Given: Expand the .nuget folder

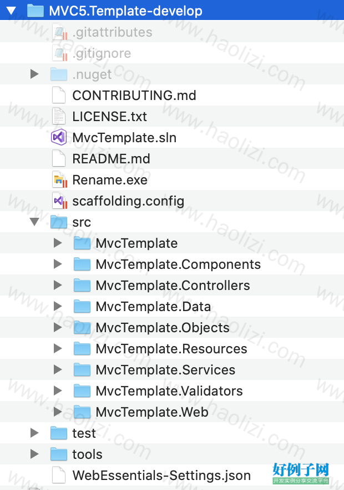Looking at the screenshot, I should point(34,74).
